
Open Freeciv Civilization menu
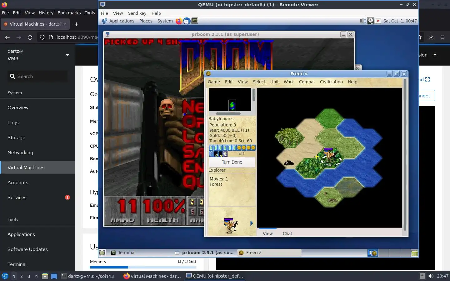[331, 82]
